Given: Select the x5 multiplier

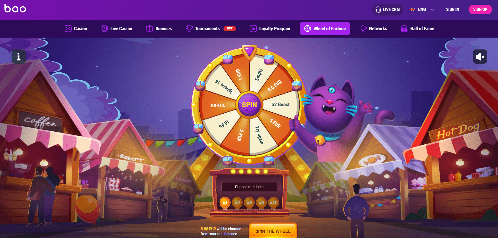Looking at the screenshot, I should [261, 203].
